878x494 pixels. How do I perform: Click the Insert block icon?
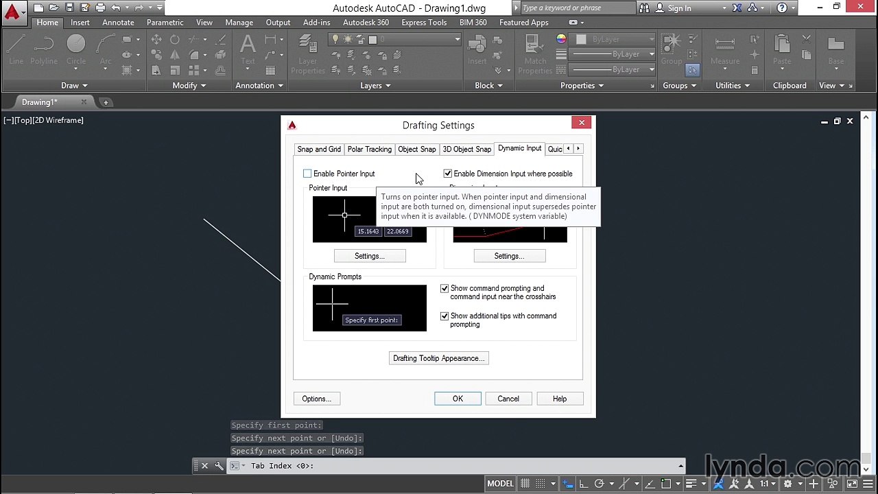click(477, 49)
